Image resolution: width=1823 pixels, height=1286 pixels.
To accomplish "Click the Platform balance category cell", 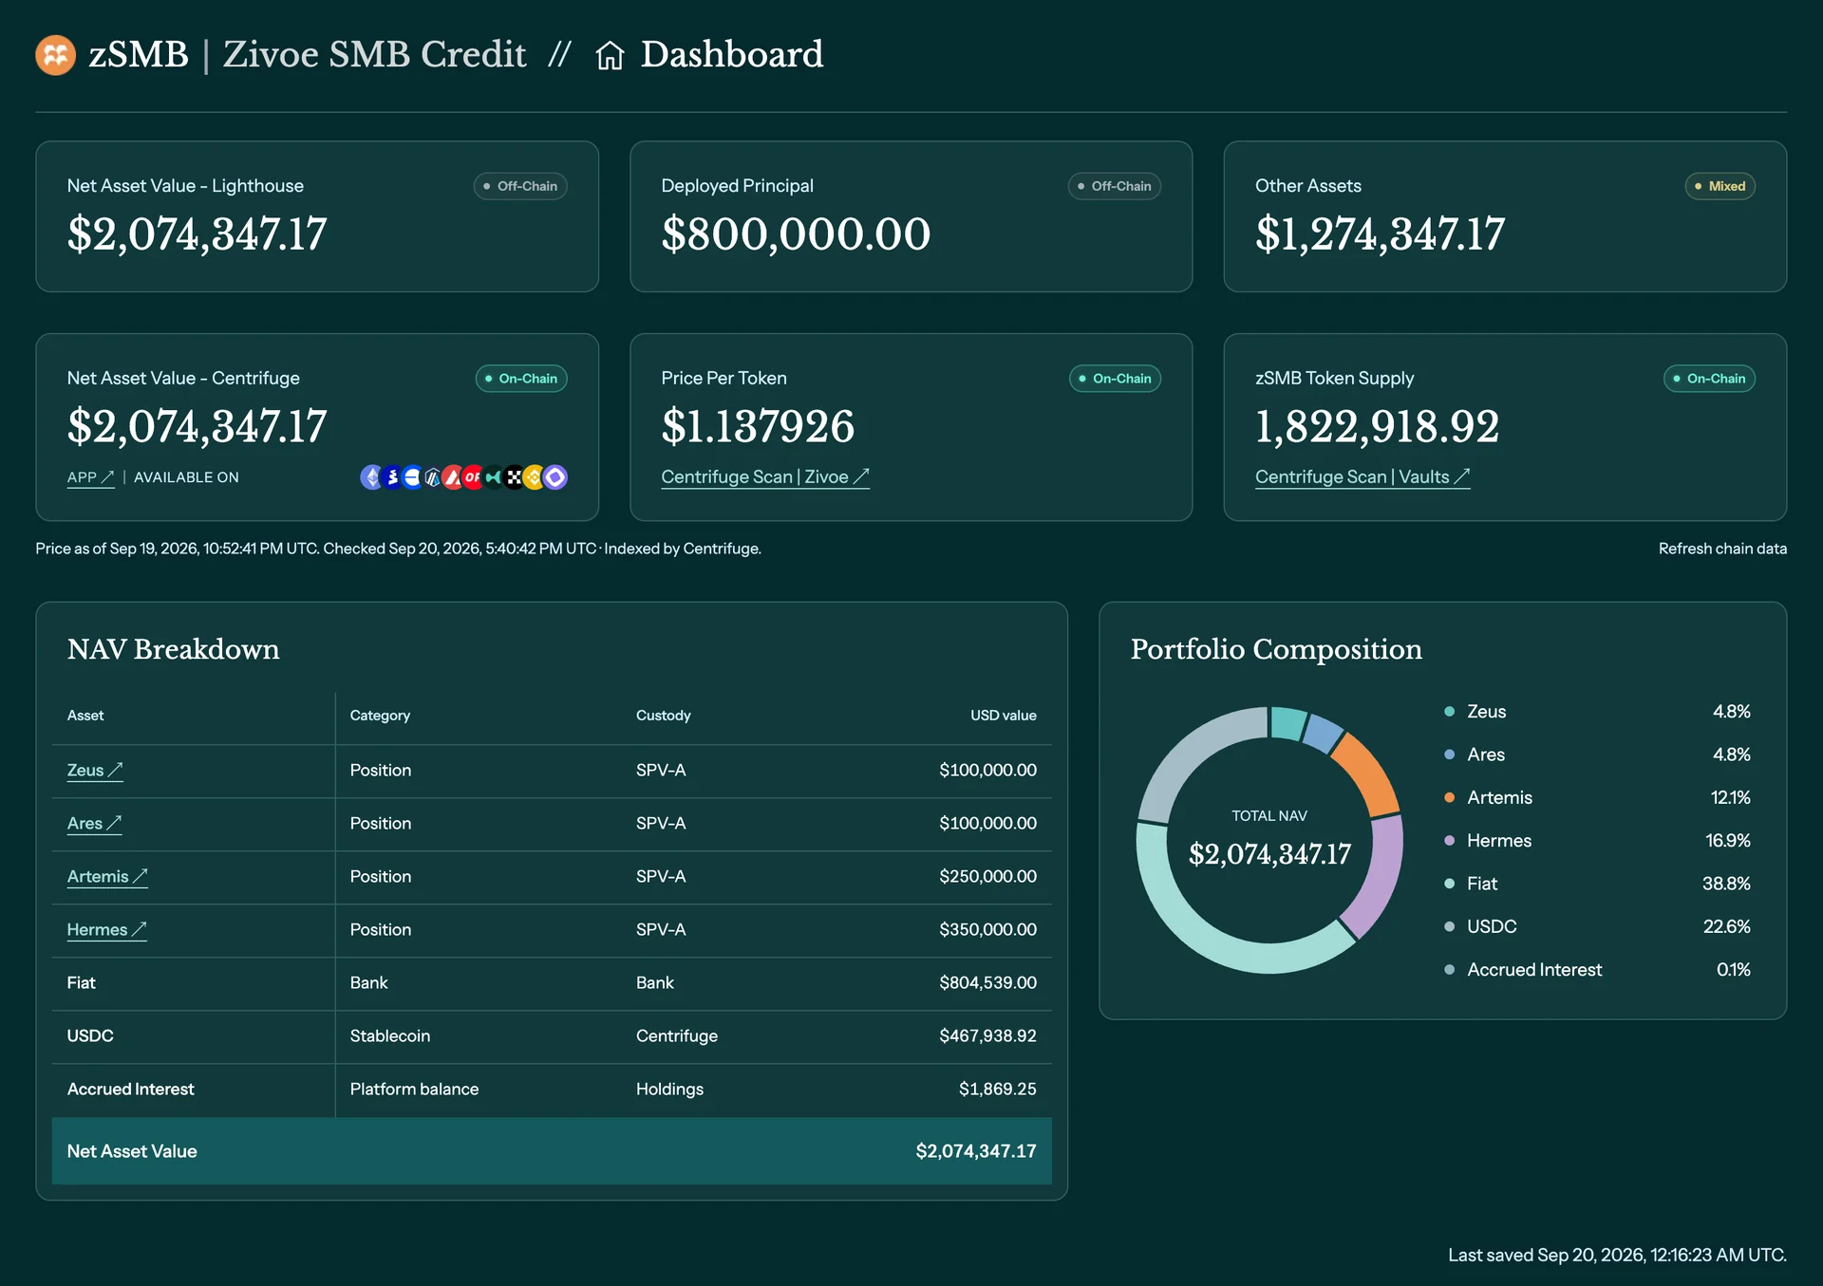I will (414, 1090).
